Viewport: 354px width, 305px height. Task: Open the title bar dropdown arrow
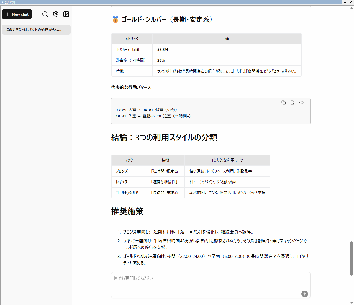point(345,2)
